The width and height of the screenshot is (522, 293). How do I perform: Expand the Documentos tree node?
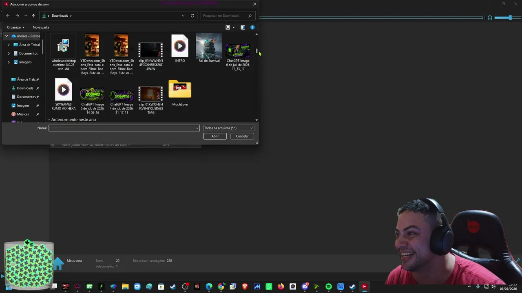coord(9,53)
